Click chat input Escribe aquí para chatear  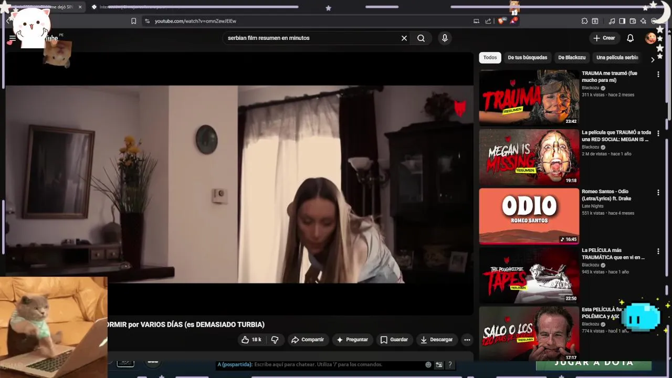coord(318,364)
